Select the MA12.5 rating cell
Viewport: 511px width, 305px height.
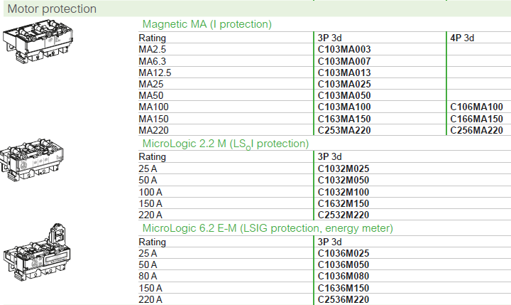(155, 73)
